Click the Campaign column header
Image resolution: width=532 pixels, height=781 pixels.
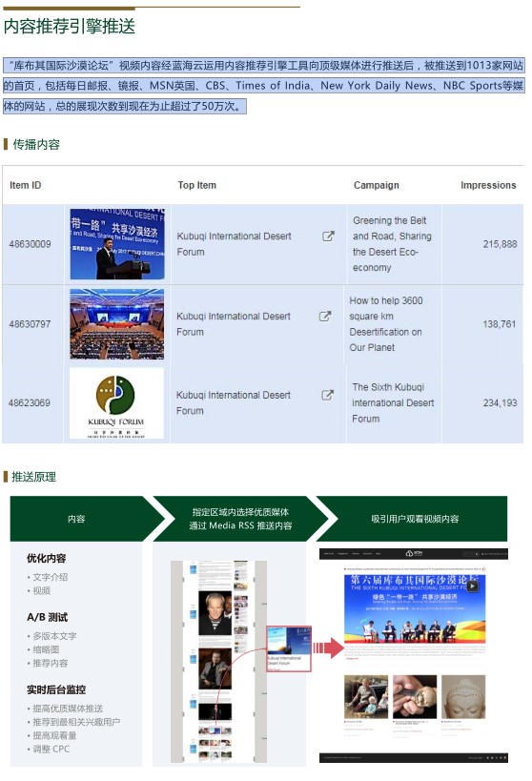(x=376, y=185)
